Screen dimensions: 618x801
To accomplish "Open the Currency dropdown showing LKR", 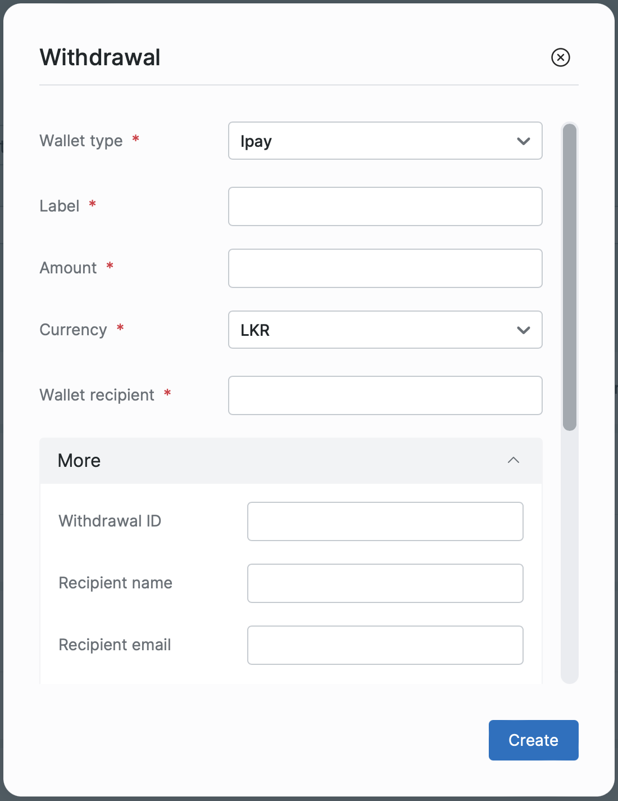I will tap(385, 330).
